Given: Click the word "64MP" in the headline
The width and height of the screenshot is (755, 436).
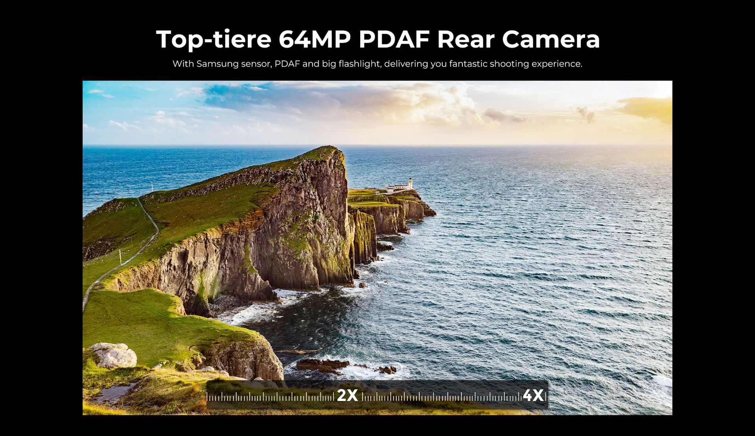Looking at the screenshot, I should coord(315,39).
